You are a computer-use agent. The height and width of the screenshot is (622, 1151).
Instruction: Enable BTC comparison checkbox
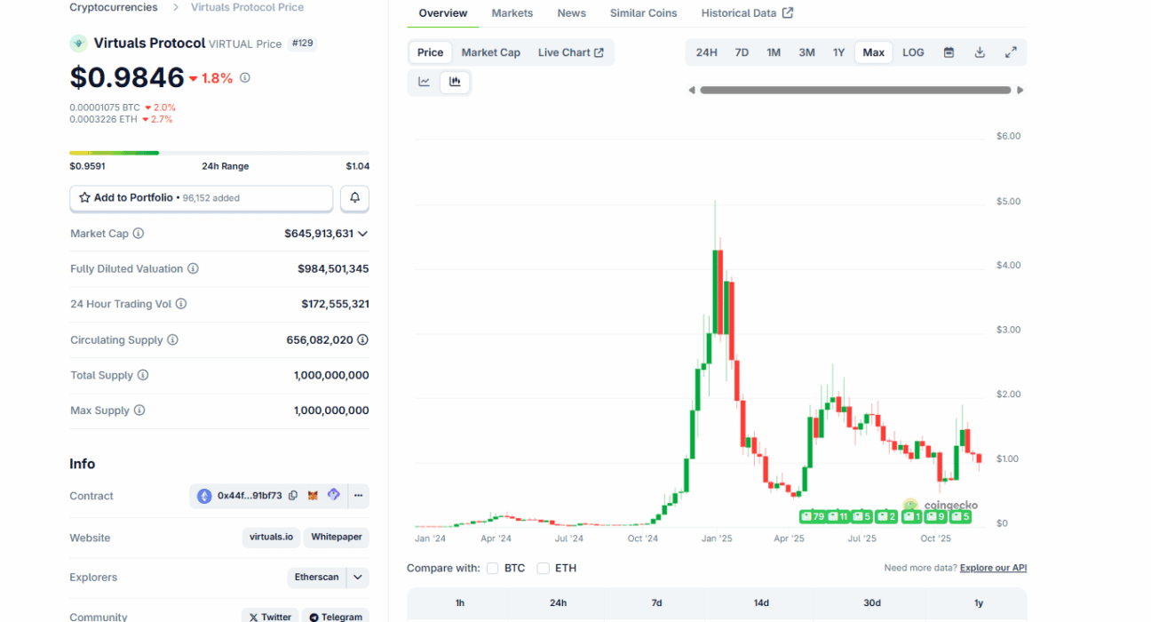tap(493, 569)
